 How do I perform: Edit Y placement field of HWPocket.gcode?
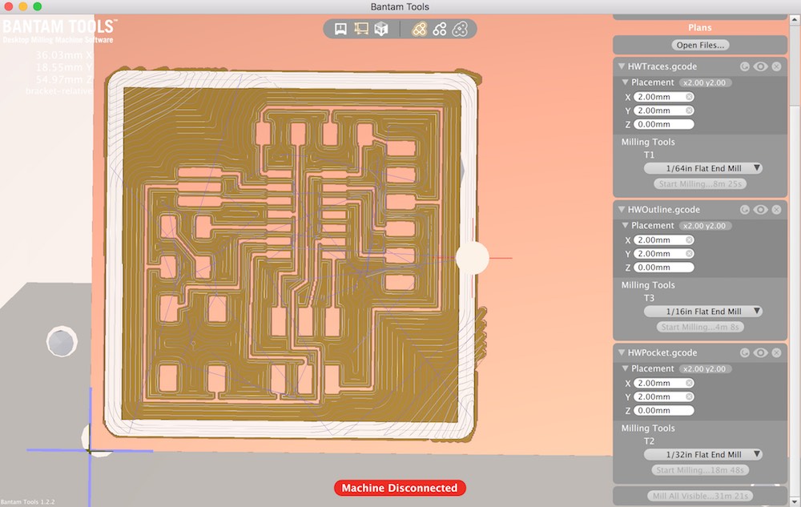[x=663, y=396]
